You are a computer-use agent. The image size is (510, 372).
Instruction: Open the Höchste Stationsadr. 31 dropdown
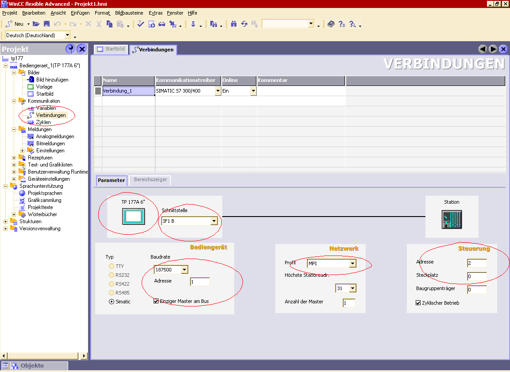coord(353,288)
